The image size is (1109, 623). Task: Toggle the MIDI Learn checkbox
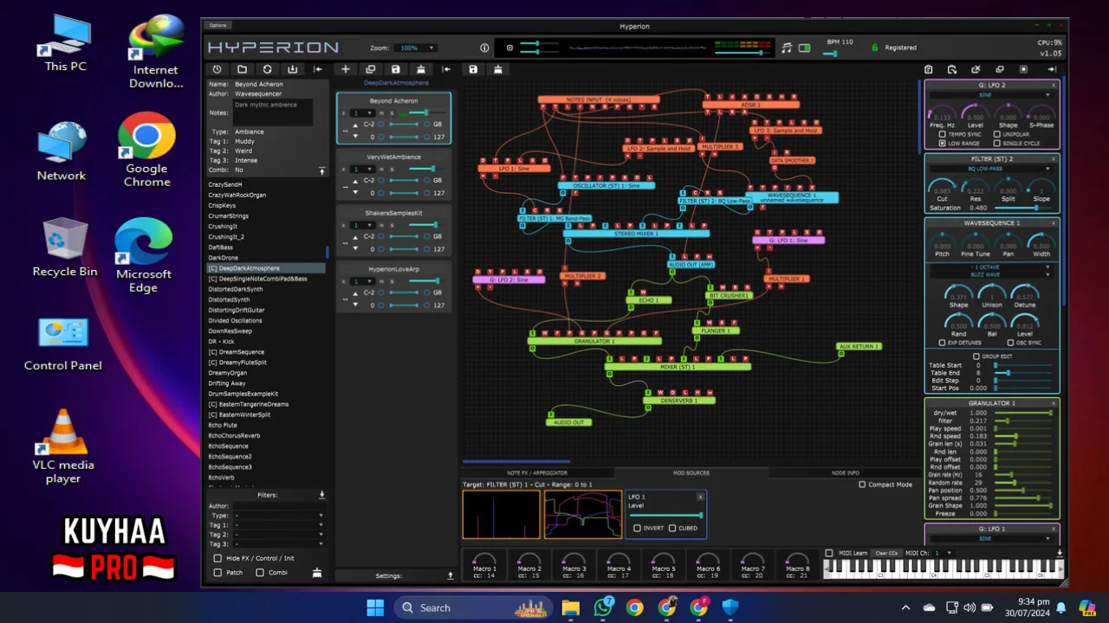point(829,553)
